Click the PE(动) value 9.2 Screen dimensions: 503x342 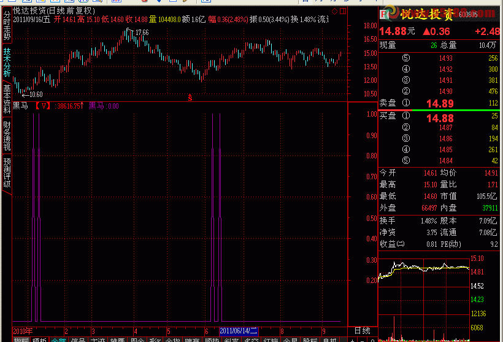(x=494, y=244)
